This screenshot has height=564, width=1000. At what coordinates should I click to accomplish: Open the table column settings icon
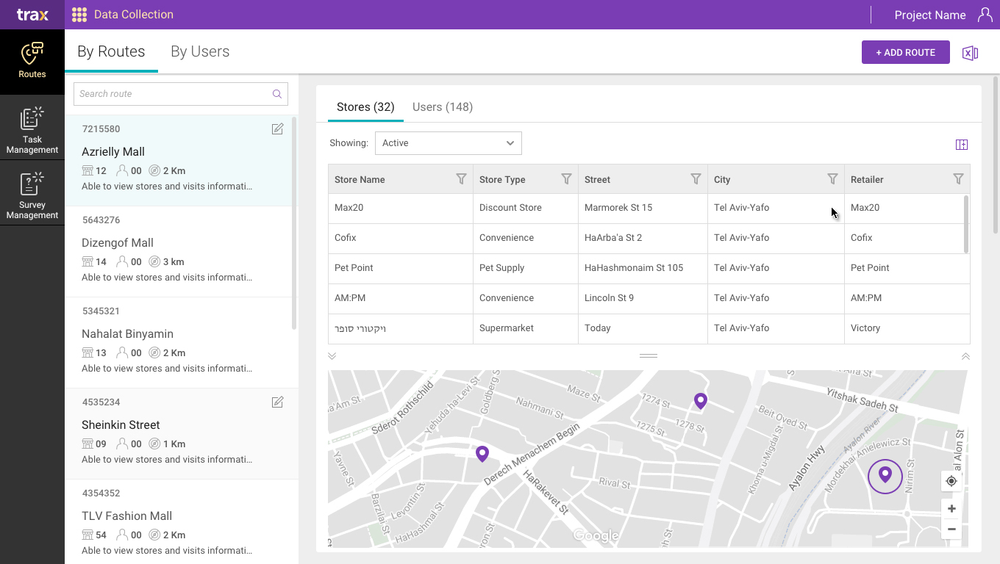pos(961,145)
